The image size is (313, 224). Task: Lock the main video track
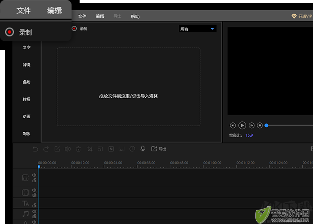[34, 181]
